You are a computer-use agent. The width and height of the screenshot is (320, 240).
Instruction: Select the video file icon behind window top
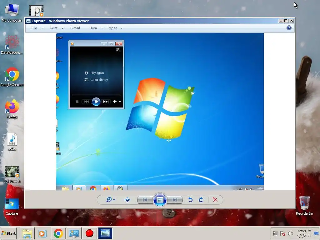coord(36,11)
